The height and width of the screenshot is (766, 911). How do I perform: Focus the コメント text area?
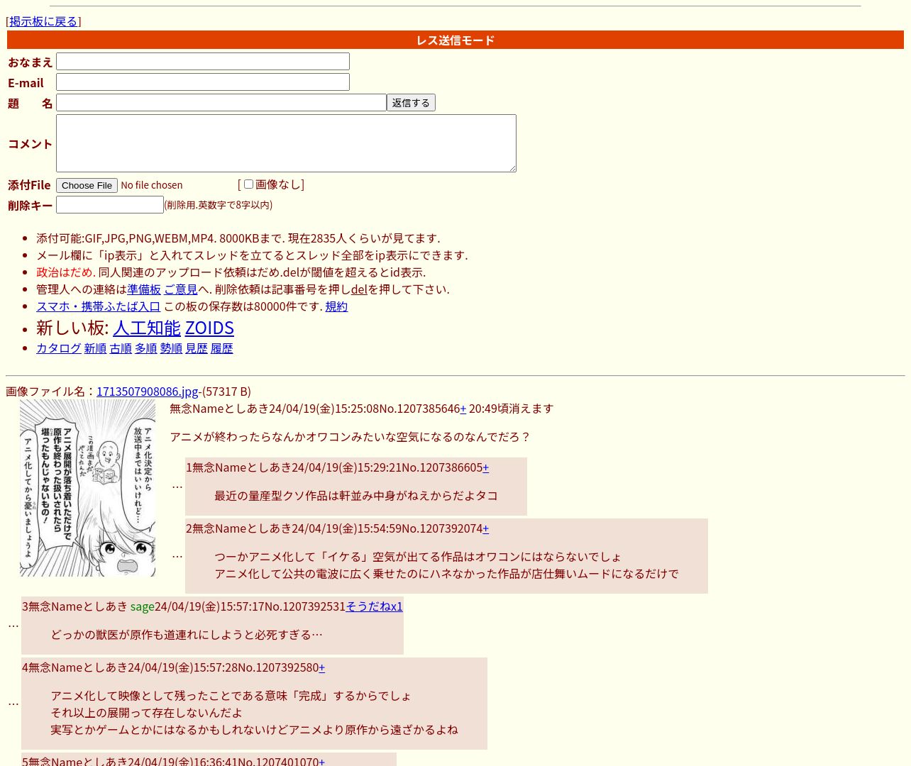point(286,143)
